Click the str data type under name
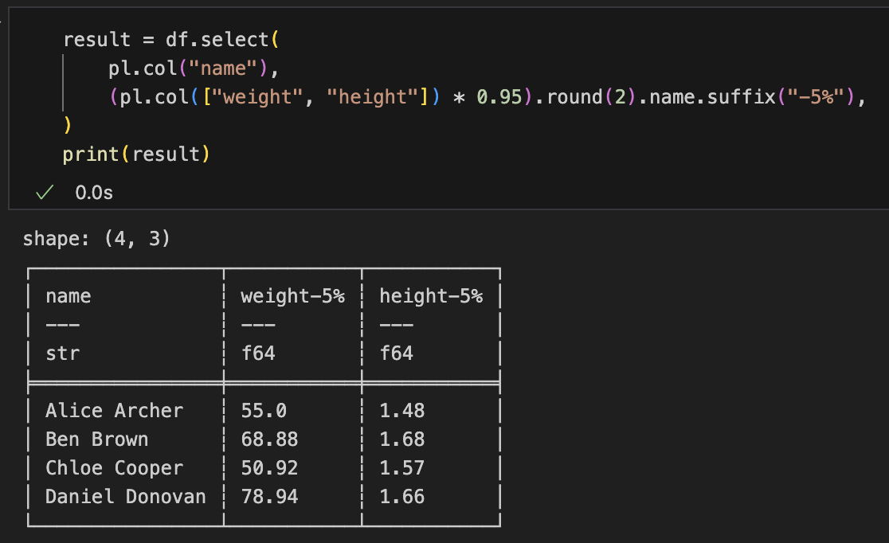Screen dimensions: 889x543 coord(62,354)
